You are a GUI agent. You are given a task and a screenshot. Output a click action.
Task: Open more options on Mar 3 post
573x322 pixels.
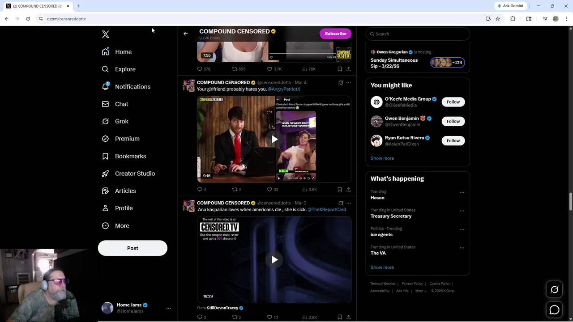click(349, 203)
